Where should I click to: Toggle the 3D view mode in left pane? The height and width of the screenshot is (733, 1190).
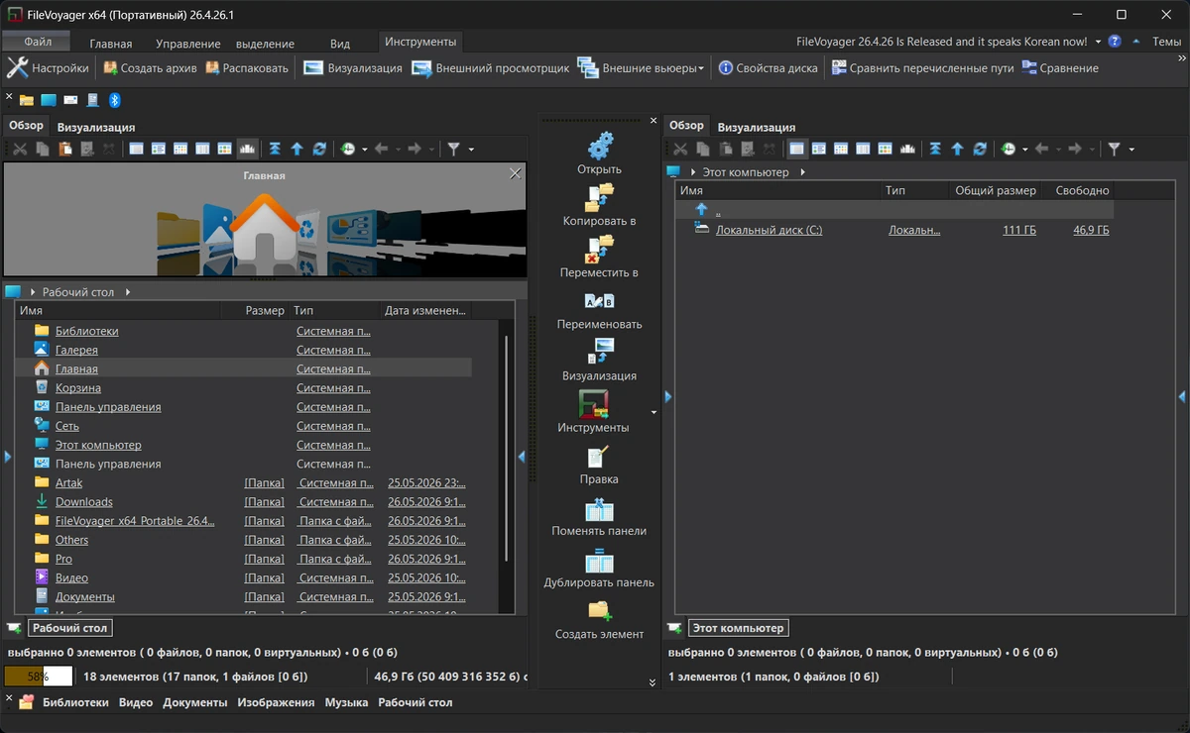[x=248, y=149]
